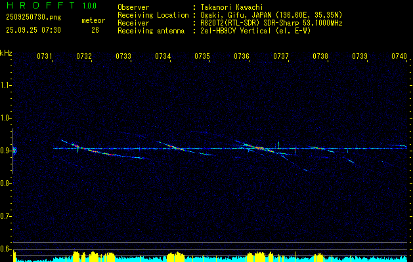Click time marker 0733
The height and width of the screenshot is (262, 413).
pos(123,56)
